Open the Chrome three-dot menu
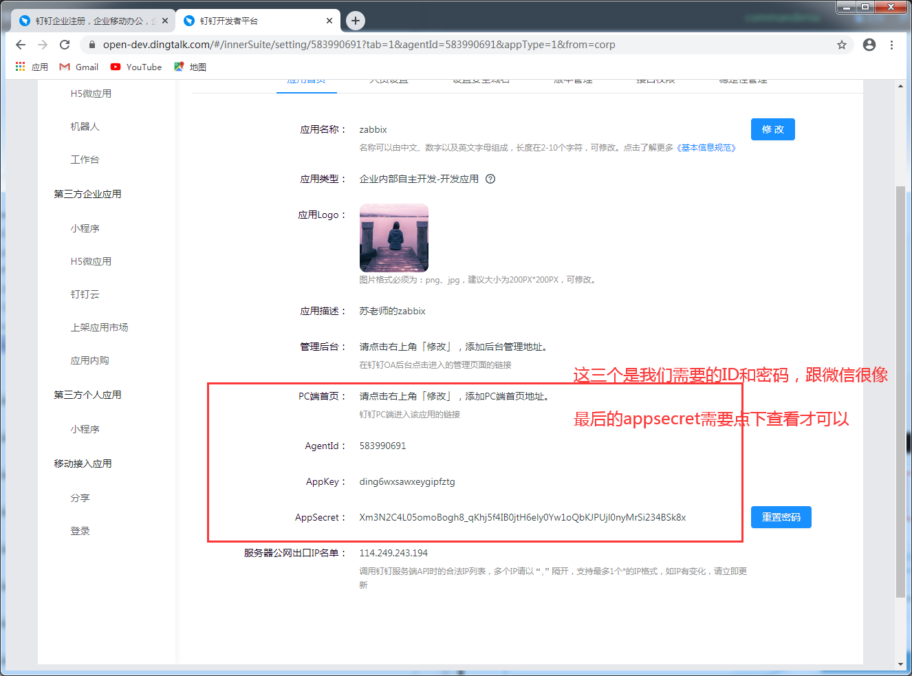The width and height of the screenshot is (912, 676). click(x=891, y=45)
